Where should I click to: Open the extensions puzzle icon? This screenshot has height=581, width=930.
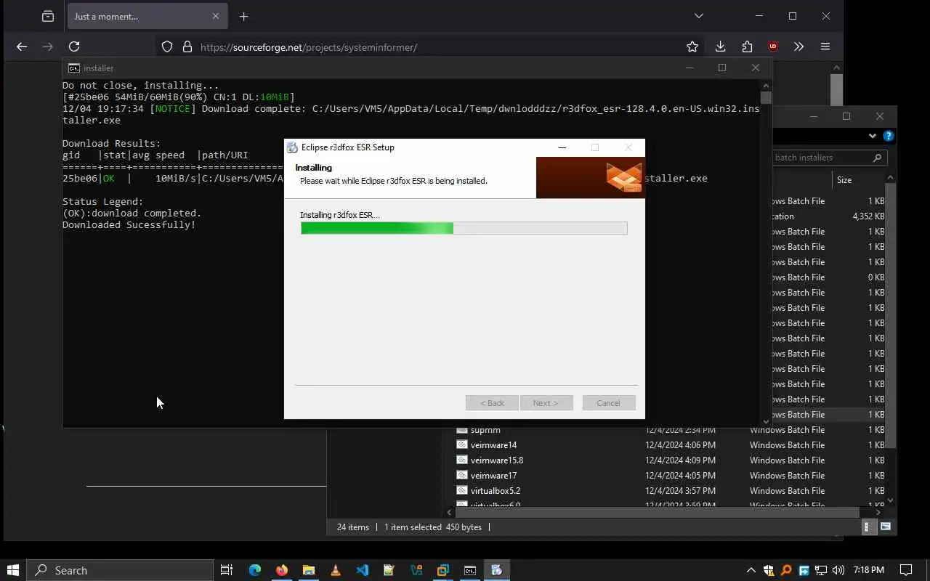tap(747, 46)
